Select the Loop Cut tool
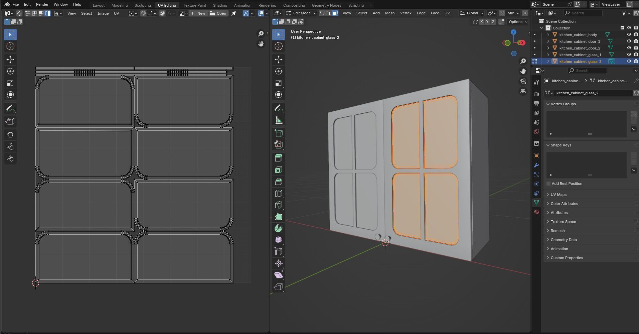639x334 pixels. (279, 193)
